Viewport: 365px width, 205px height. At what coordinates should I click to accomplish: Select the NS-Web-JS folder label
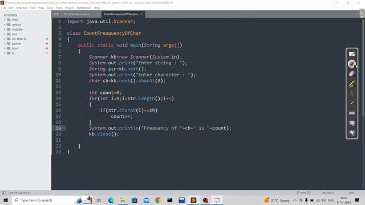(19, 39)
